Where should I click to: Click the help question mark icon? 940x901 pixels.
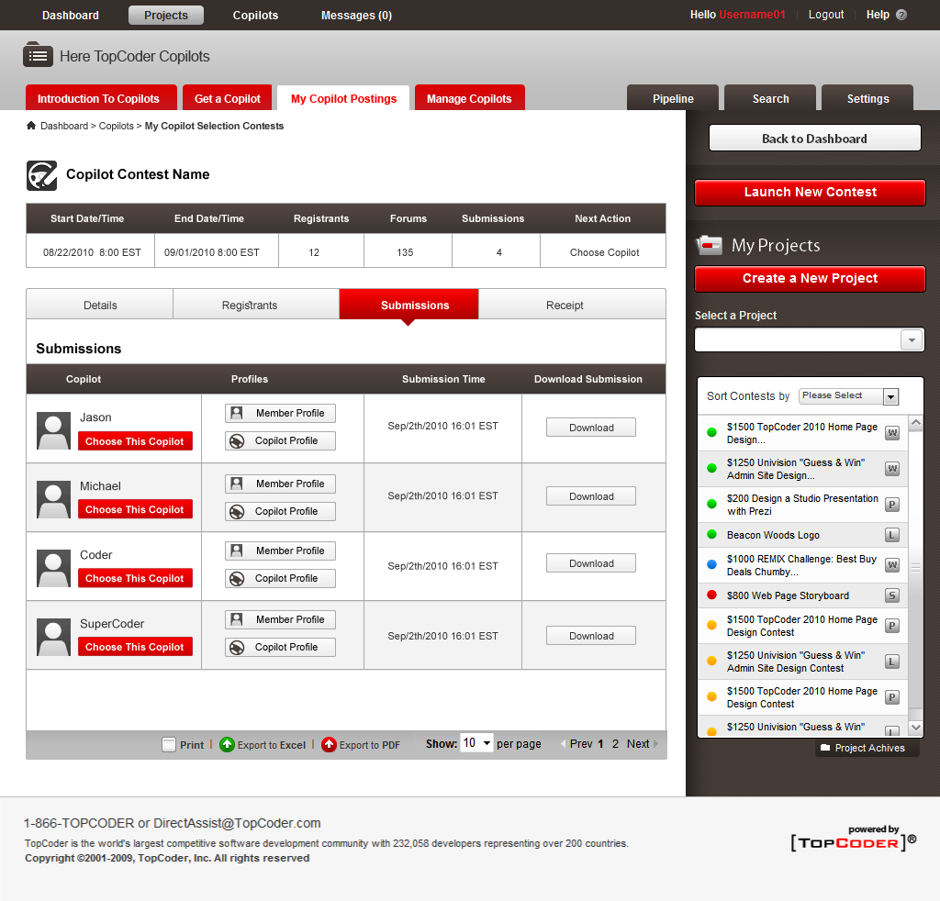click(901, 15)
